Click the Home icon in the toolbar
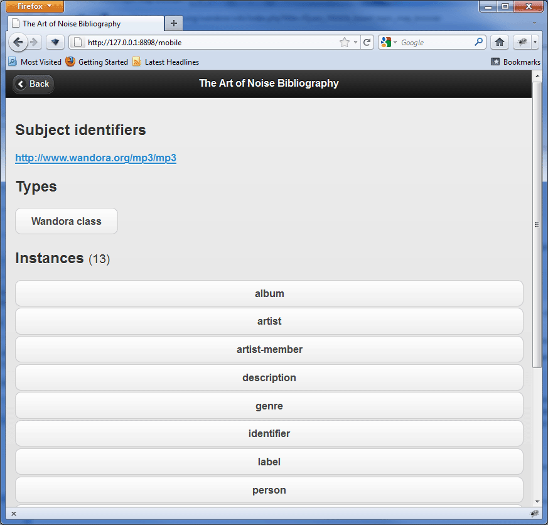Image resolution: width=548 pixels, height=525 pixels. (499, 42)
